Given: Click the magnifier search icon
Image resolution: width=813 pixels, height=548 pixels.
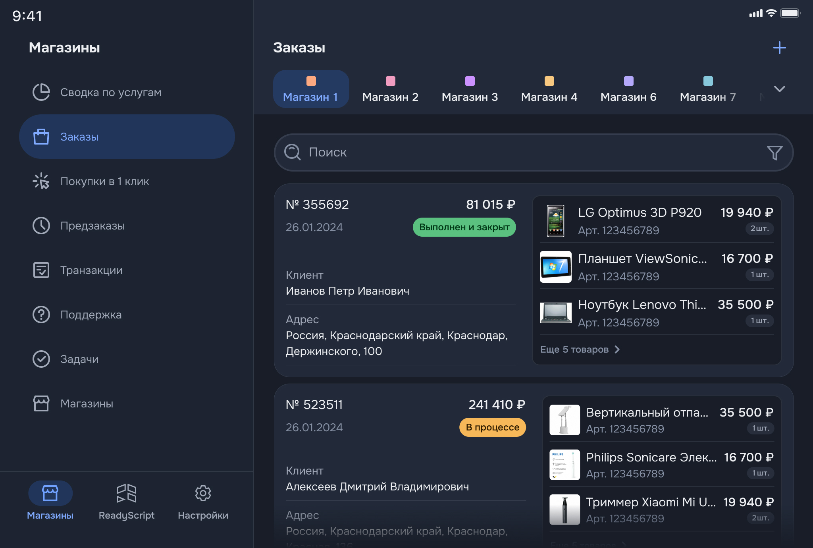Looking at the screenshot, I should tap(293, 152).
